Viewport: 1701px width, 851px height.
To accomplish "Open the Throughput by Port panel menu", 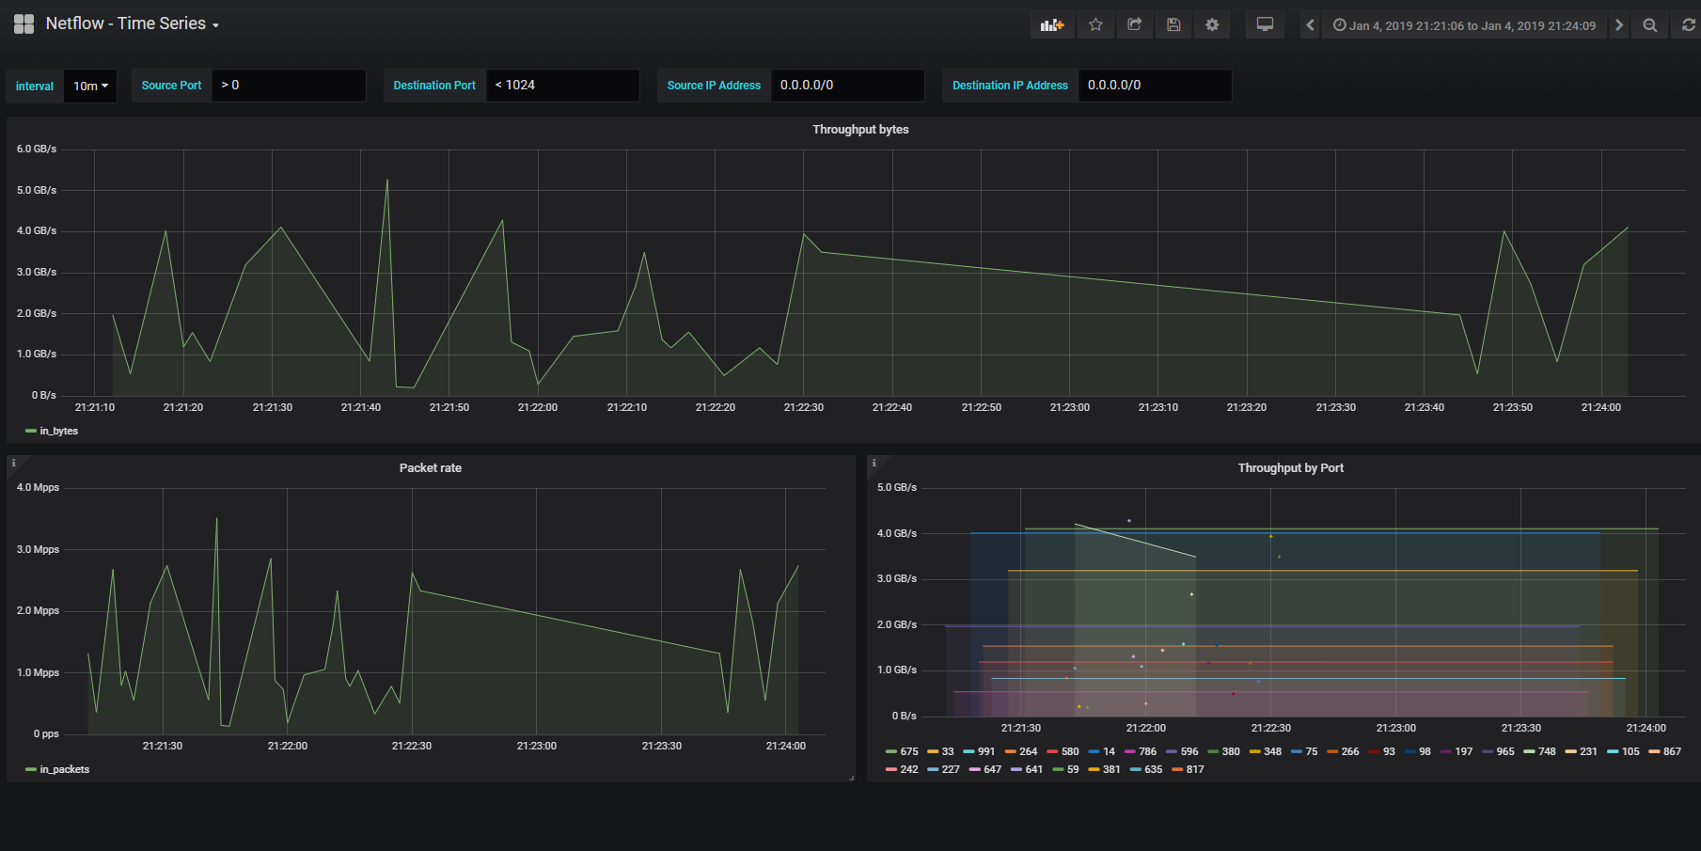I will (x=1290, y=467).
